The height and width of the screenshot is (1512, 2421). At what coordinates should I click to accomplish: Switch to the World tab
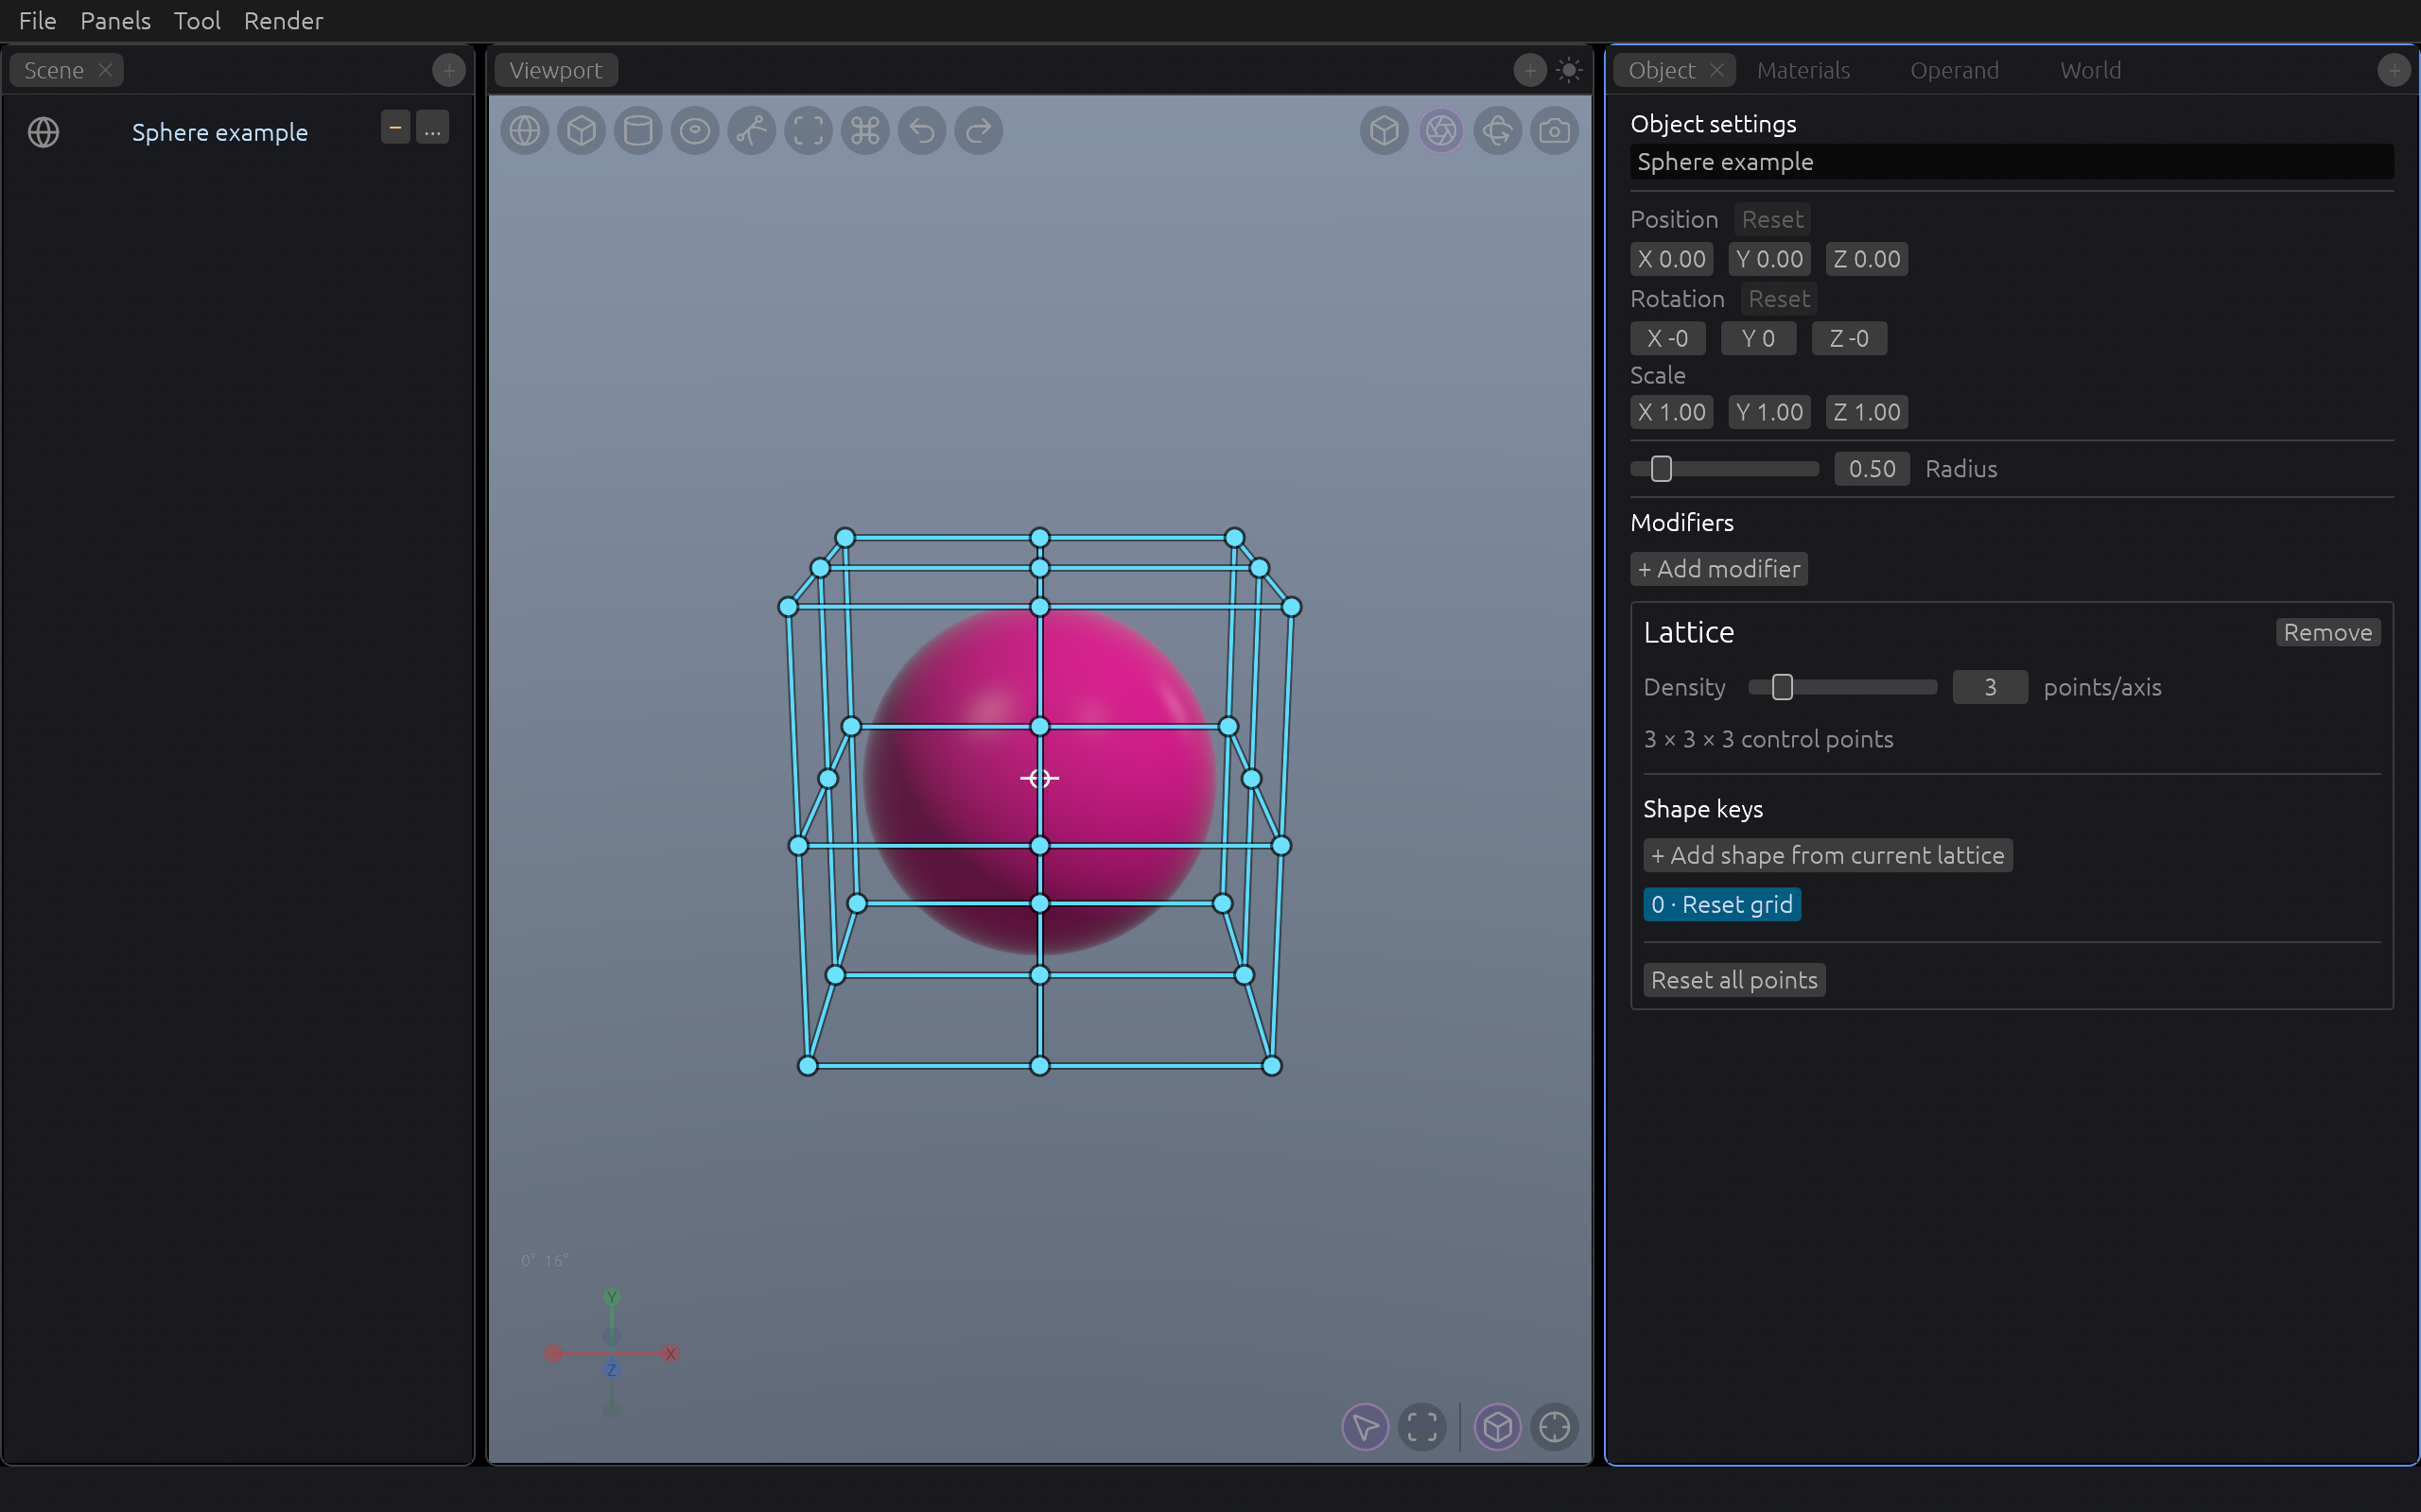pos(2090,70)
